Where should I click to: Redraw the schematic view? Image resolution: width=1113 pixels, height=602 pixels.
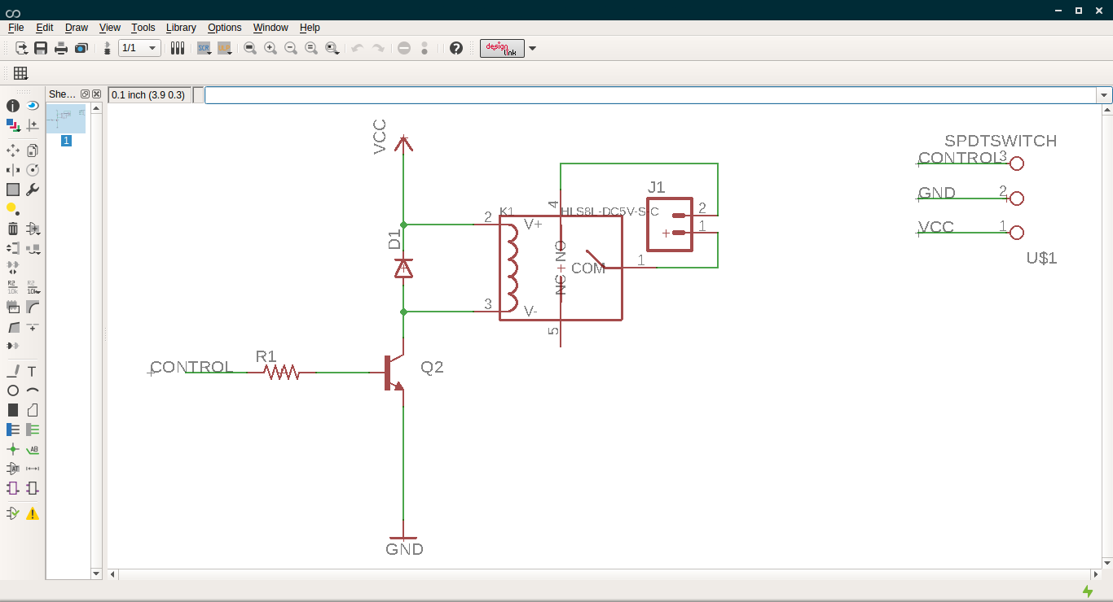click(x=311, y=48)
